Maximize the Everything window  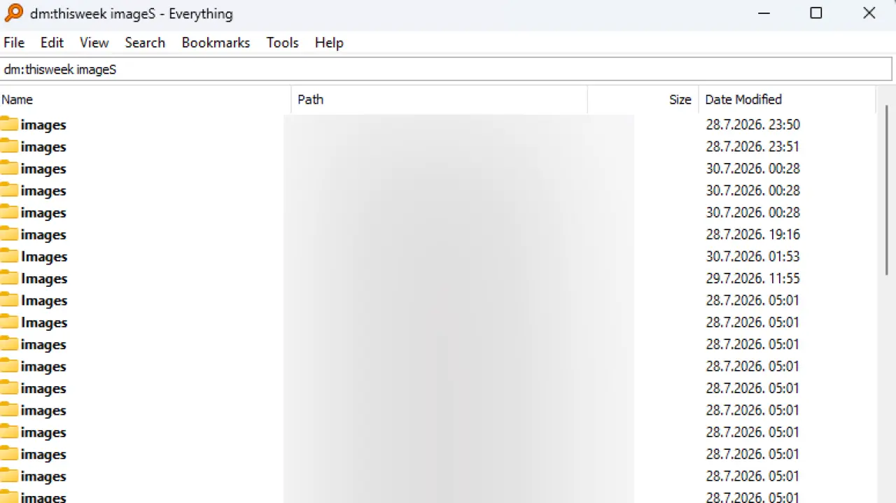point(816,13)
